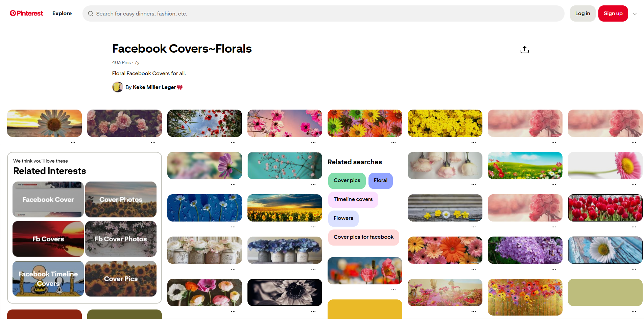Click the overflow dots on the black-and-white sunflower pin
This screenshot has width=644, height=319.
point(313,311)
